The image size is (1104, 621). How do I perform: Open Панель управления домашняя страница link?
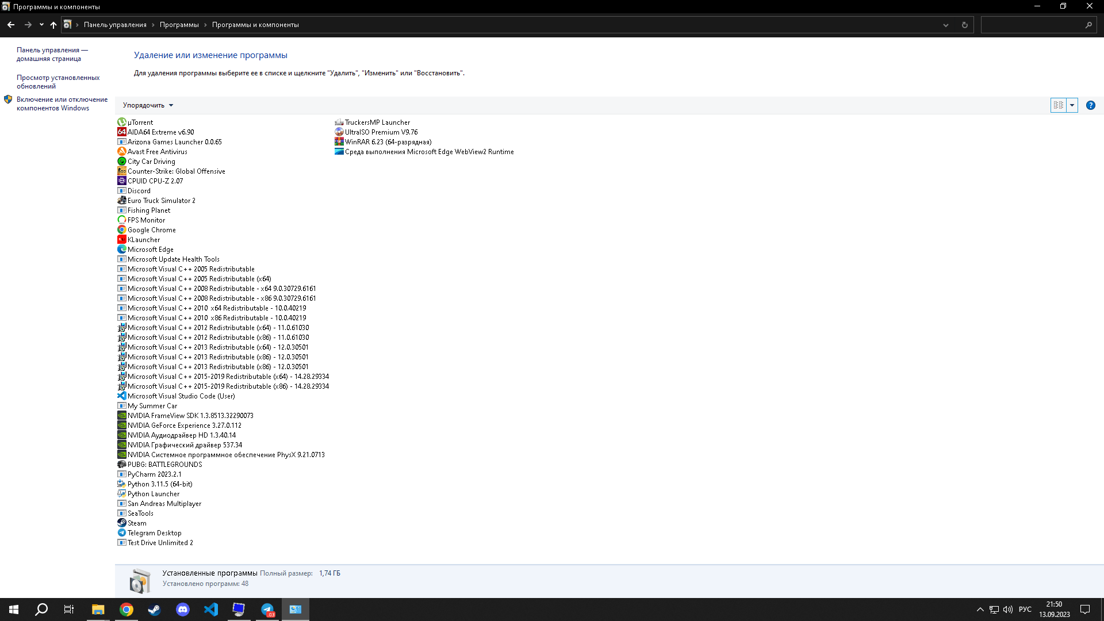tap(52, 55)
